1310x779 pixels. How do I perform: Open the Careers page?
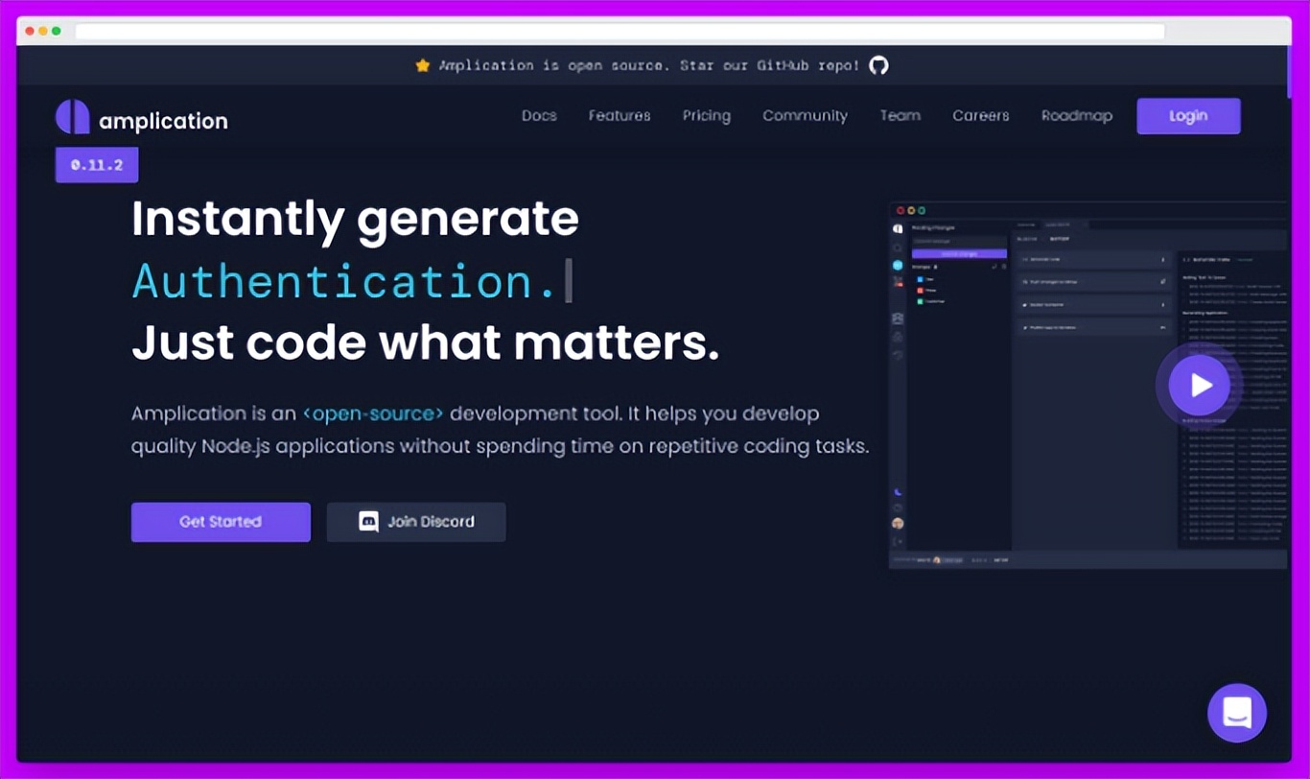(x=980, y=116)
